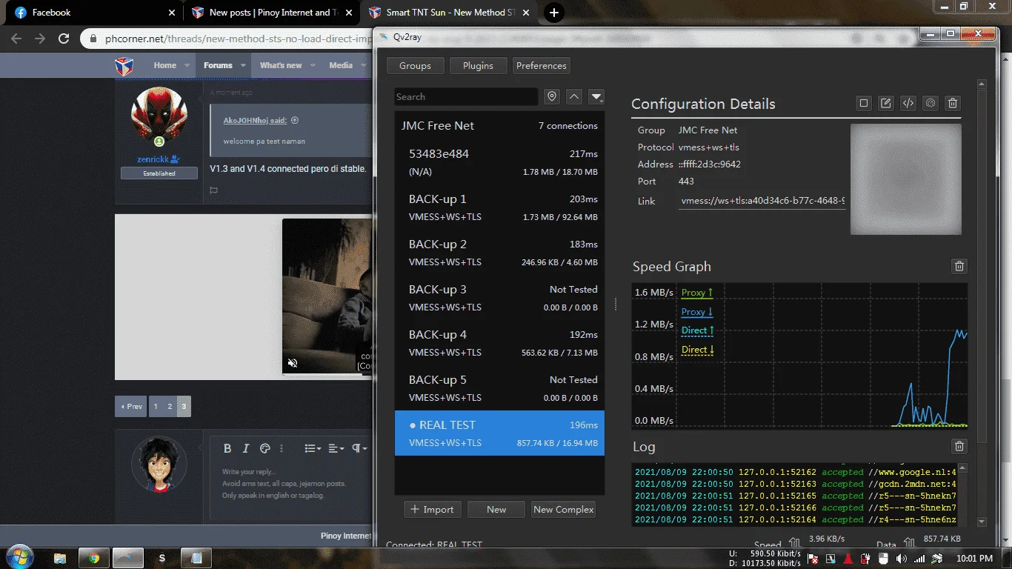Screen dimensions: 1012x569
Task: Locate the connected item using pin icon
Action: [x=551, y=97]
